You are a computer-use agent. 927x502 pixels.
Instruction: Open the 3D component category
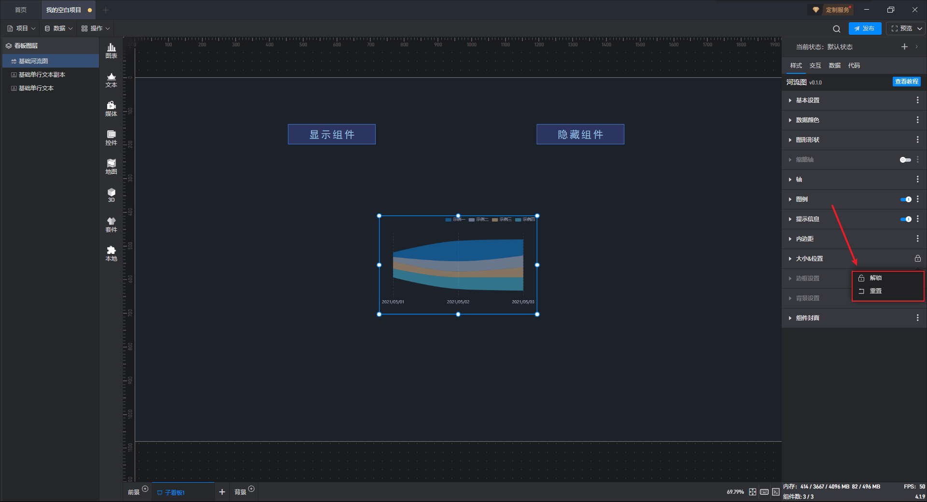tap(111, 195)
